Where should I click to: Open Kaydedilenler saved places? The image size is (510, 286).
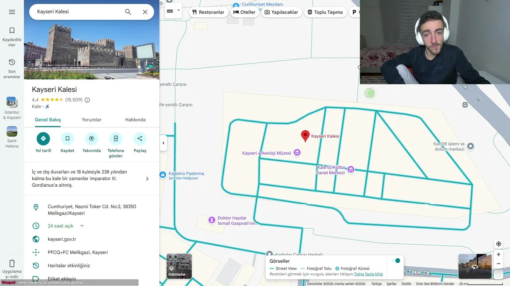[12, 37]
